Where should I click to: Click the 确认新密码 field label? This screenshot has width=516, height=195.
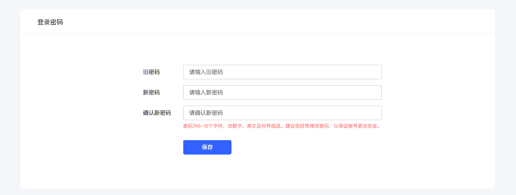point(157,113)
